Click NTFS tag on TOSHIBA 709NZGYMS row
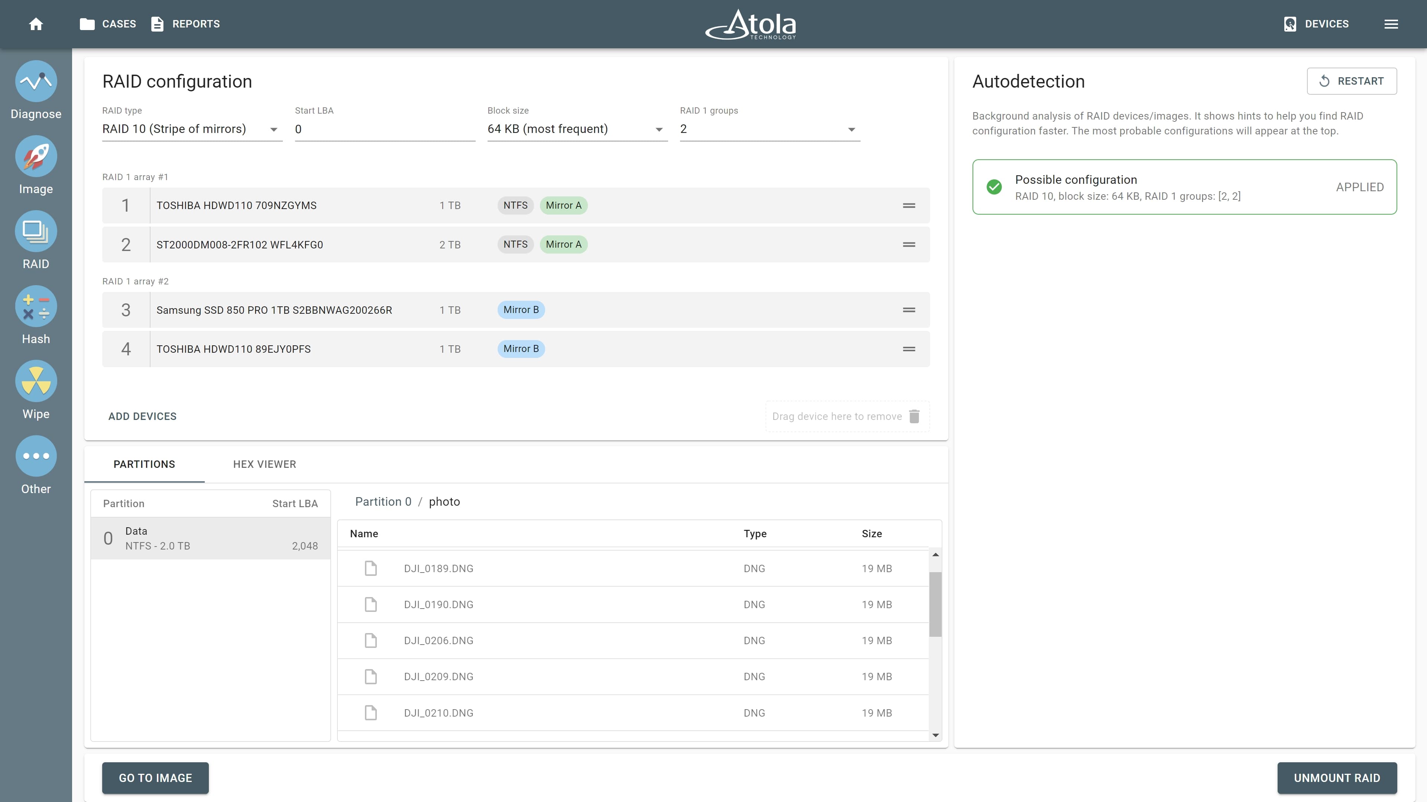Image resolution: width=1427 pixels, height=802 pixels. coord(515,205)
